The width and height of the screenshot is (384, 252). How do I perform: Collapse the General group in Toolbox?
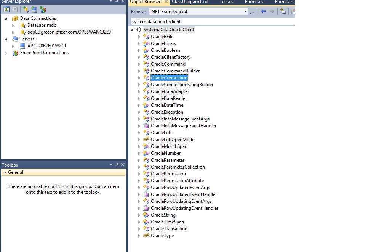coord(5,172)
